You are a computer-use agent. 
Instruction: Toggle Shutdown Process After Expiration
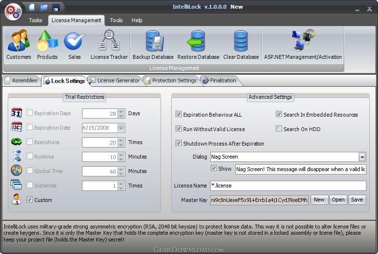point(179,144)
